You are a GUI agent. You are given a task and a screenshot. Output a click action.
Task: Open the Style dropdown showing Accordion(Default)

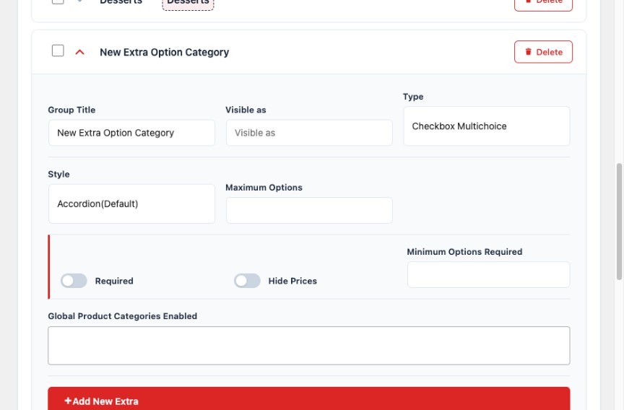(x=131, y=204)
